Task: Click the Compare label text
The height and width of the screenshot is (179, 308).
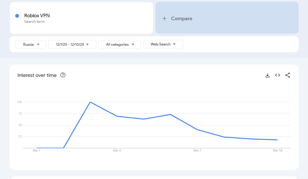Action: pos(181,19)
